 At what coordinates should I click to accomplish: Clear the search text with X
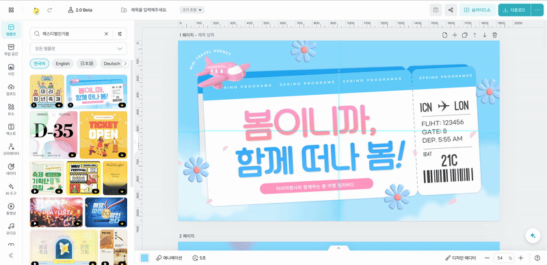point(107,34)
